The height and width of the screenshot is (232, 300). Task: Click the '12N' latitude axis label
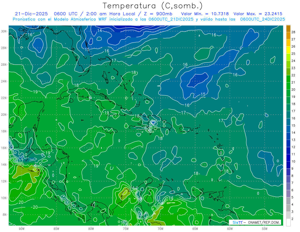pyautogui.click(x=4, y=181)
